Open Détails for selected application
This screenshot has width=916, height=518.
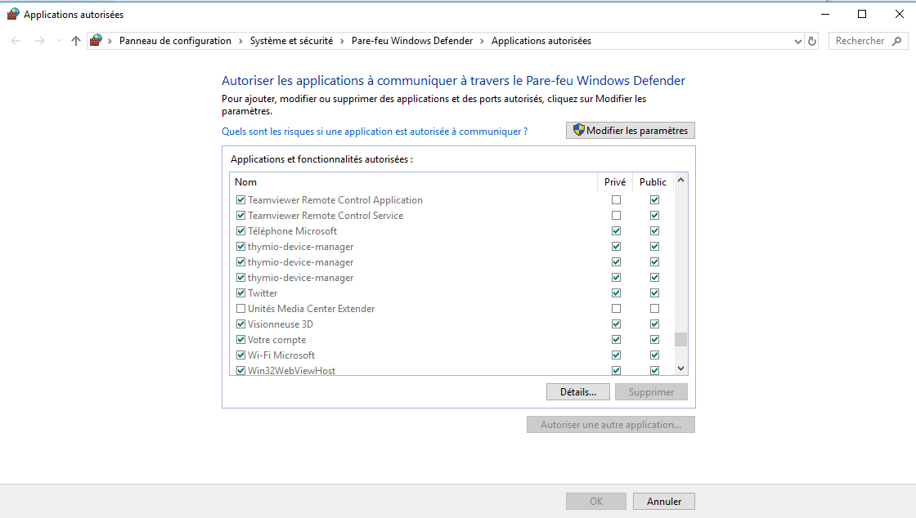tap(577, 392)
